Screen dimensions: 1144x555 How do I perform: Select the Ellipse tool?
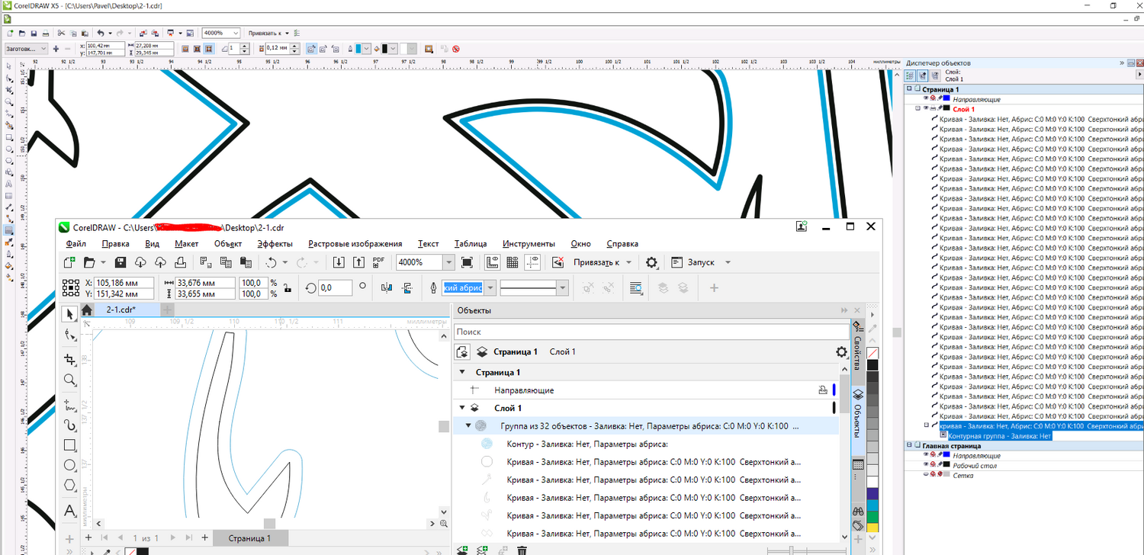tap(69, 465)
